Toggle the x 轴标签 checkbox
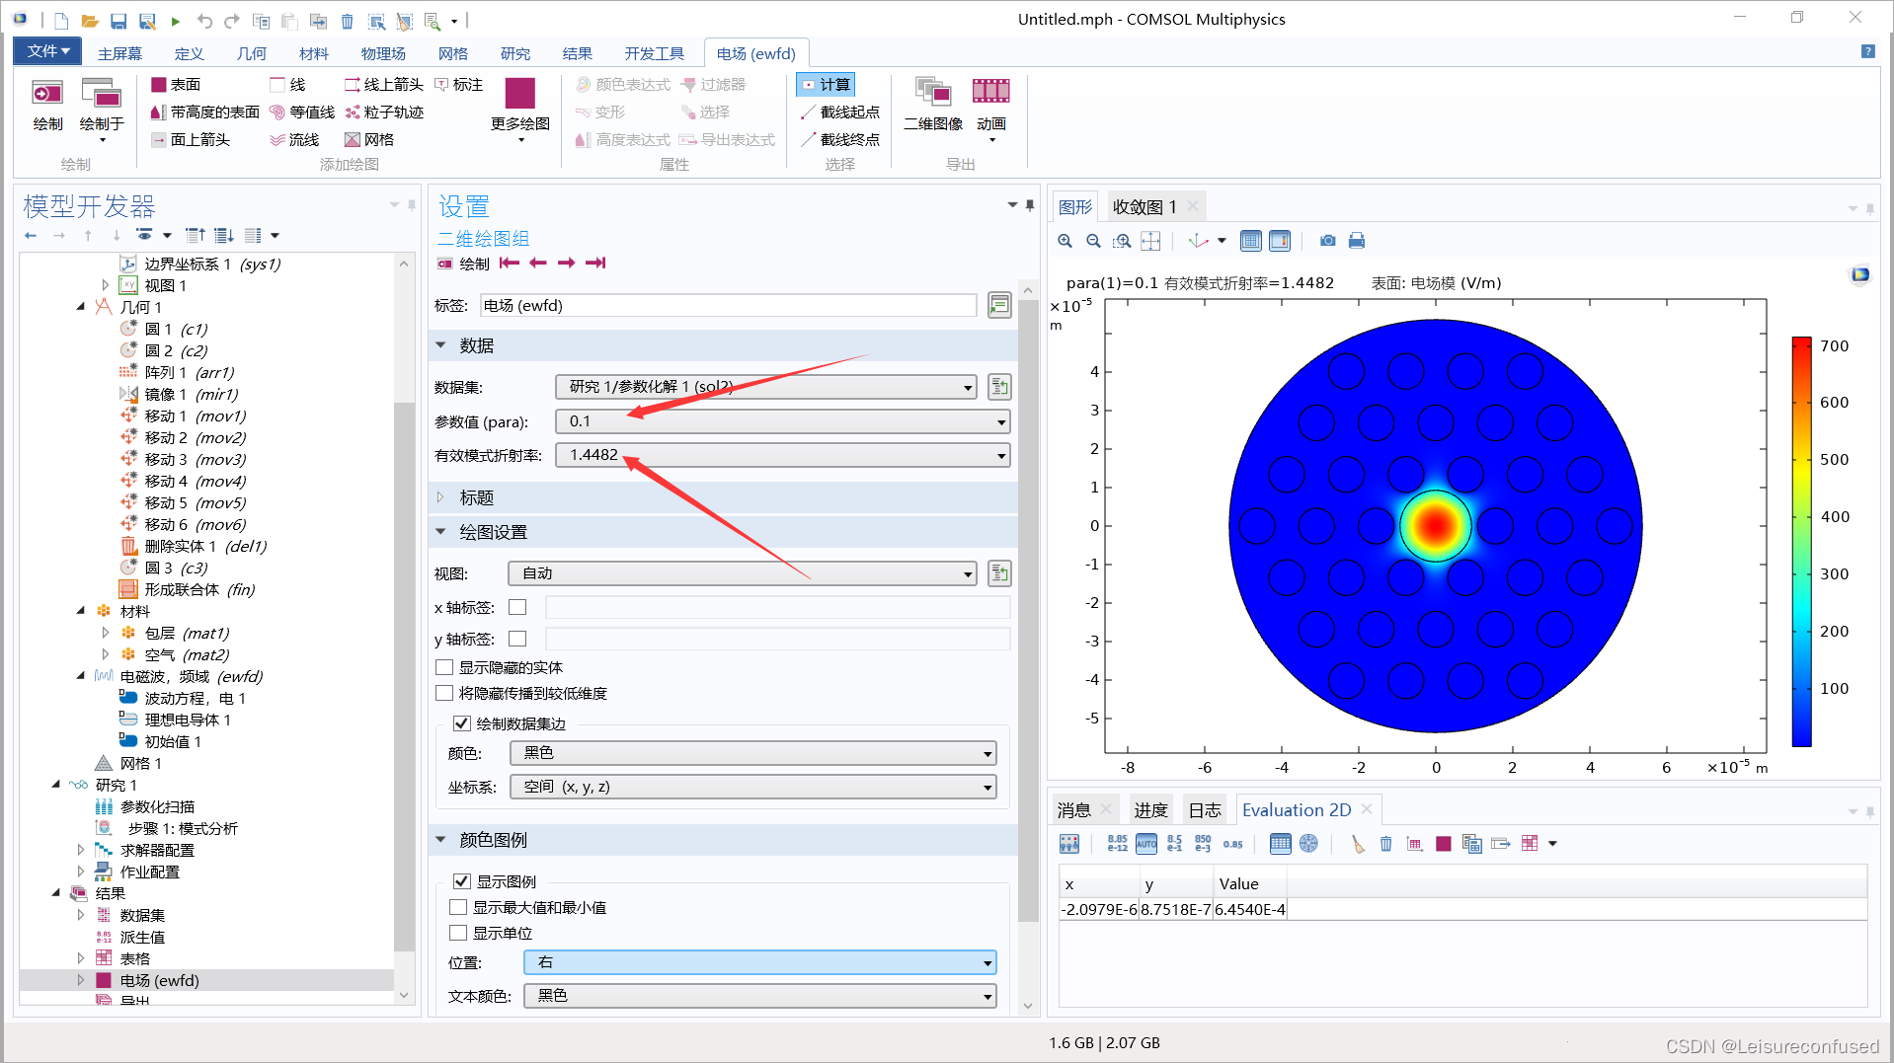This screenshot has width=1894, height=1063. click(x=517, y=607)
